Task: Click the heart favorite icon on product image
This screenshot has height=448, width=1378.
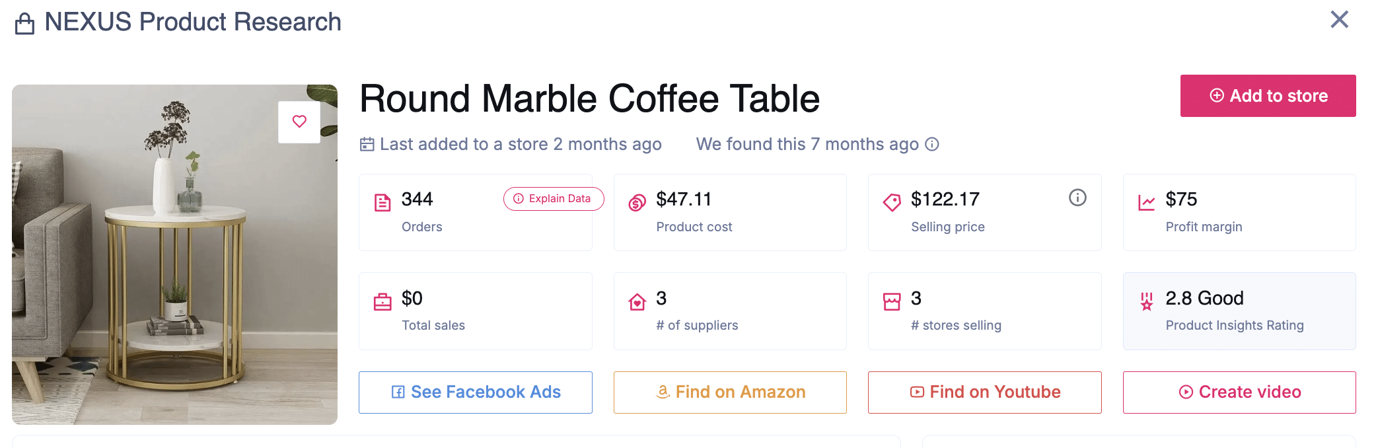Action: [x=299, y=122]
